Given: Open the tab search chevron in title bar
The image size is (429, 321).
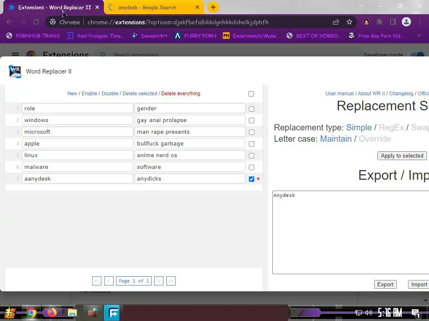Looking at the screenshot, I should pyautogui.click(x=362, y=6).
